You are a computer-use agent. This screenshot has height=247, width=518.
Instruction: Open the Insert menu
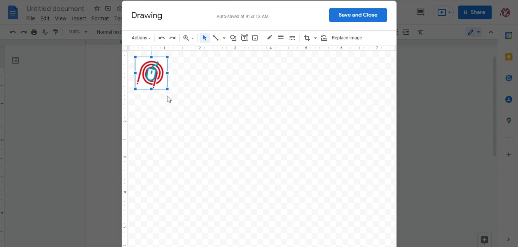coord(79,18)
